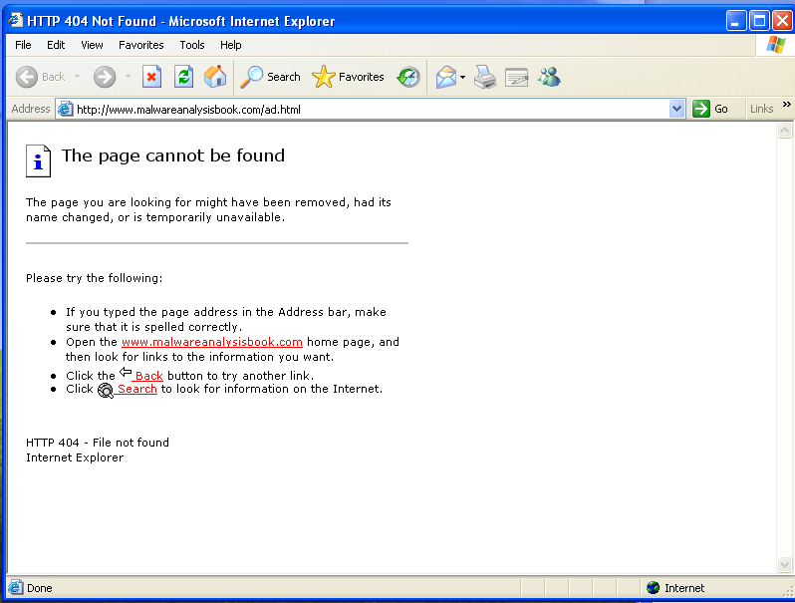Click the Refresh page icon

pyautogui.click(x=183, y=77)
